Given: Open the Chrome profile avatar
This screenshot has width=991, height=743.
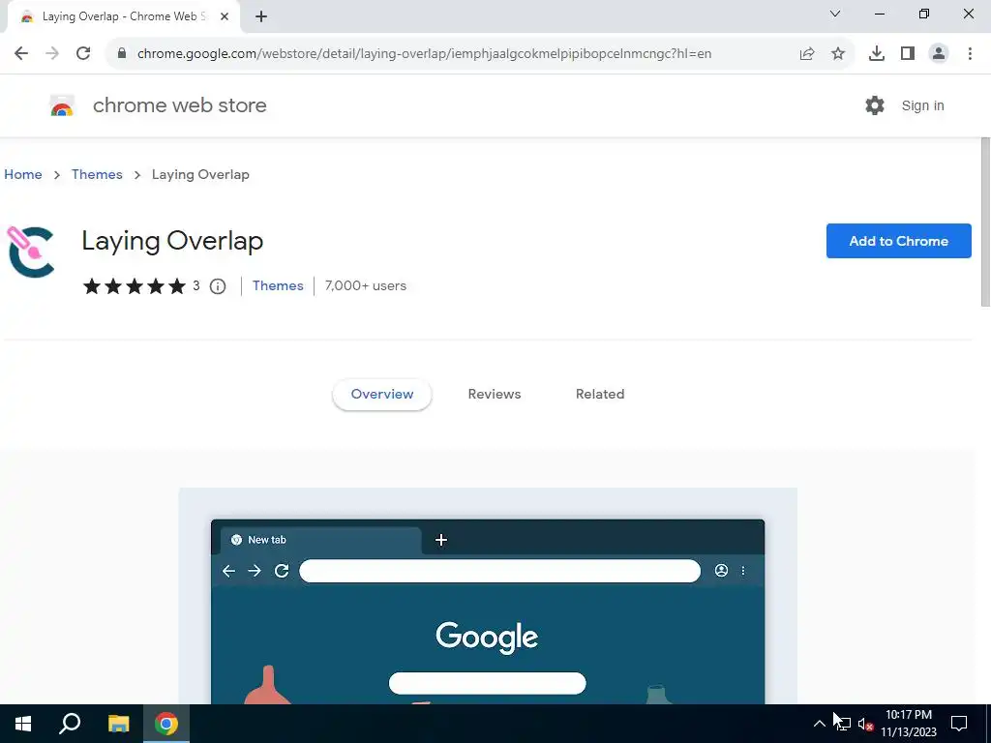Looking at the screenshot, I should point(939,54).
